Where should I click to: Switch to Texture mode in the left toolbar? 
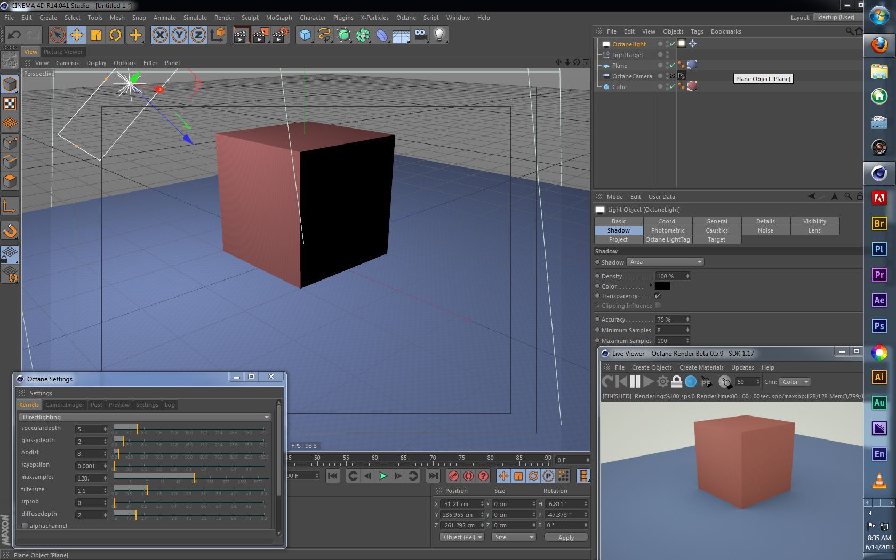pos(10,103)
